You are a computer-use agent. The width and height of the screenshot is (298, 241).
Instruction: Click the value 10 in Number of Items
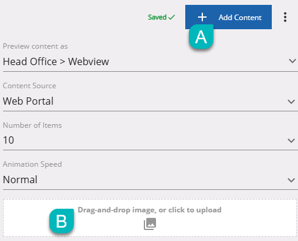point(9,140)
